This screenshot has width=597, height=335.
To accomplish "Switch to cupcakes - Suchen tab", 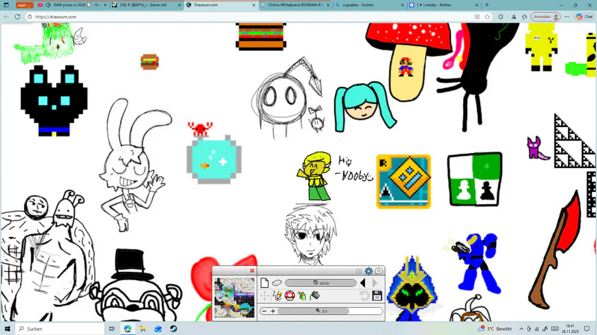I will click(369, 5).
